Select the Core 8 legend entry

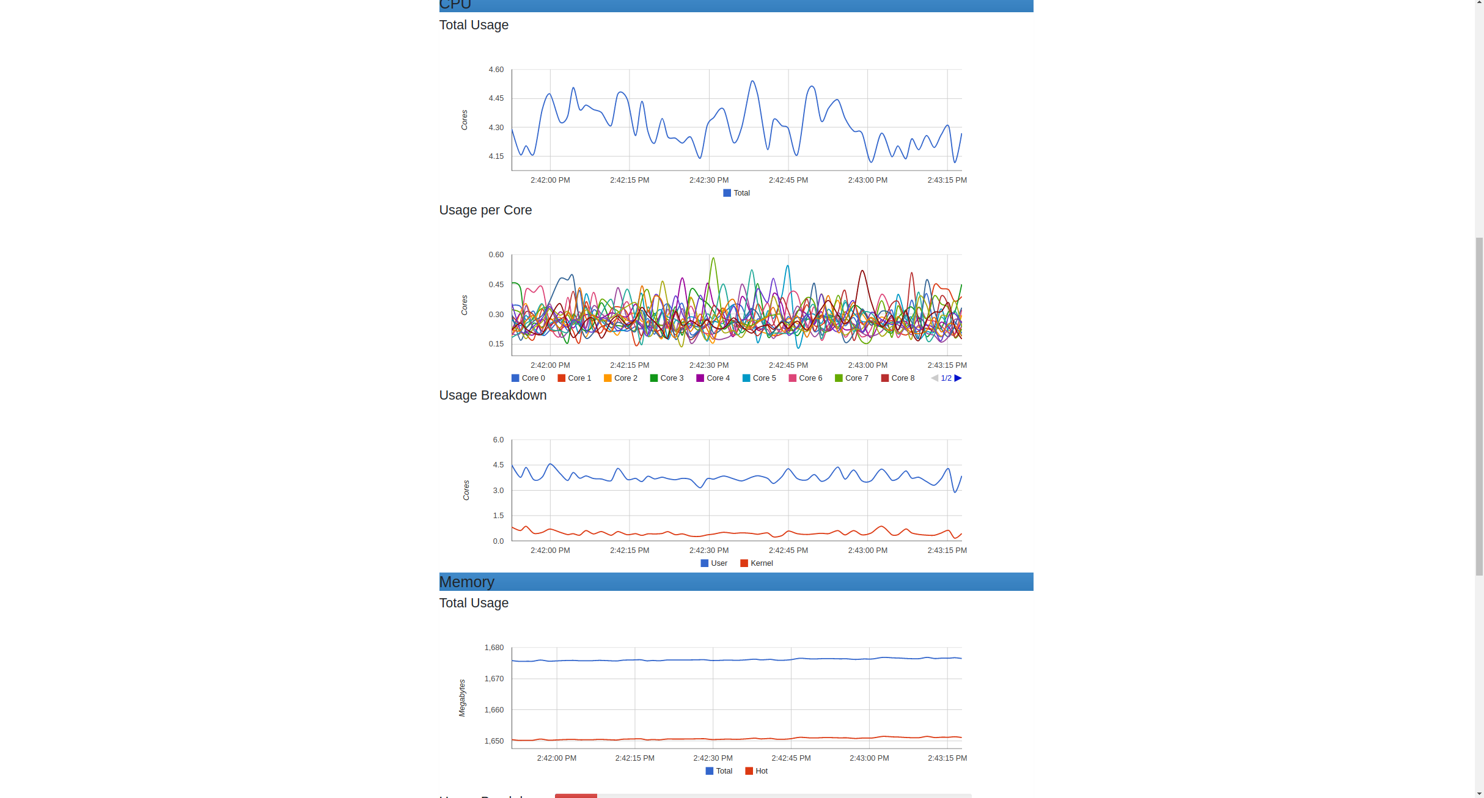click(x=898, y=378)
